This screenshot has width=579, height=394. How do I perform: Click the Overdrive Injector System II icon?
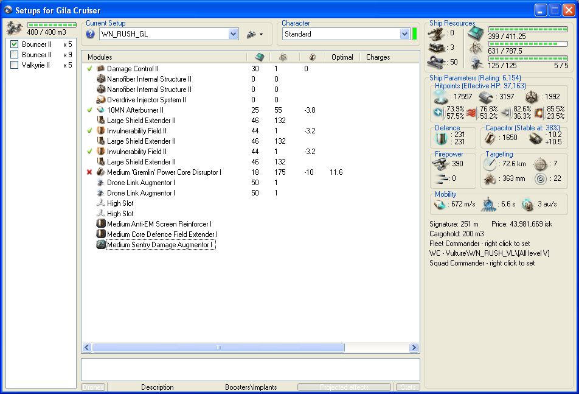(100, 100)
